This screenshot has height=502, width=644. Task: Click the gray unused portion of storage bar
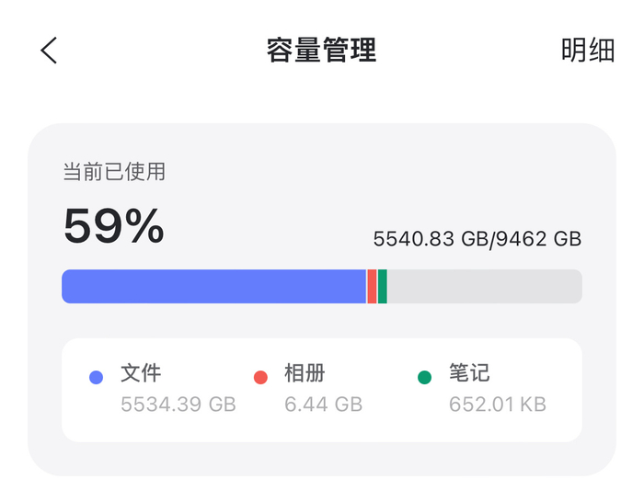[x=484, y=286]
